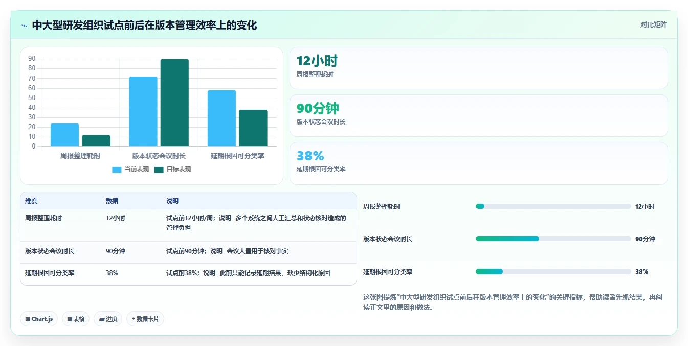Image resolution: width=688 pixels, height=346 pixels.
Task: Click the 周报整理耗时 progress bar
Action: tap(553, 206)
